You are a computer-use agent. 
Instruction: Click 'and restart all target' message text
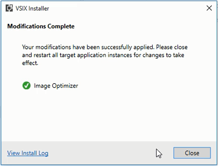pyautogui.click(x=49, y=55)
